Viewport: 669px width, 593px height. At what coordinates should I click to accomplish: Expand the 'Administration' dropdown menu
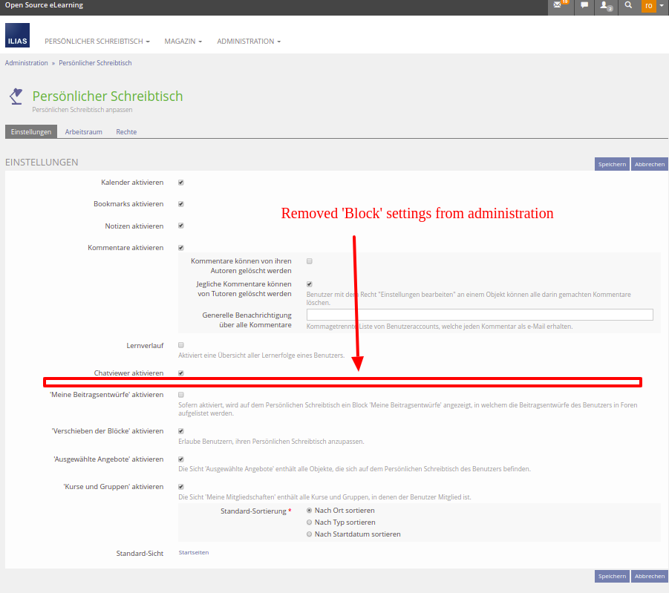click(248, 42)
